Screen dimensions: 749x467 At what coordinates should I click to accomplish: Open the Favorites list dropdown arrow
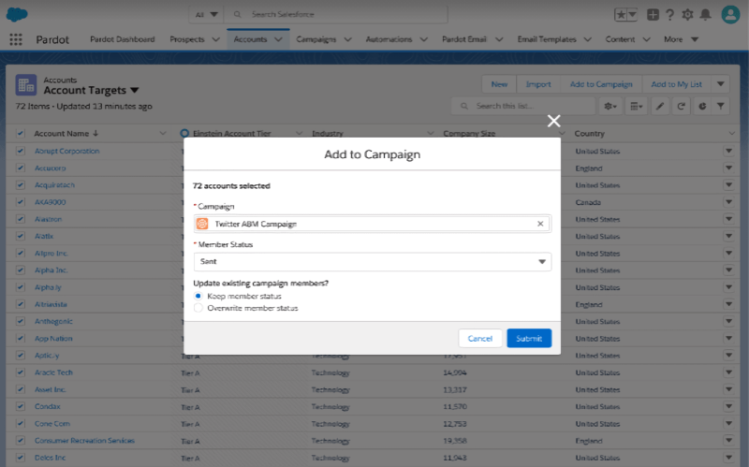[x=633, y=15]
